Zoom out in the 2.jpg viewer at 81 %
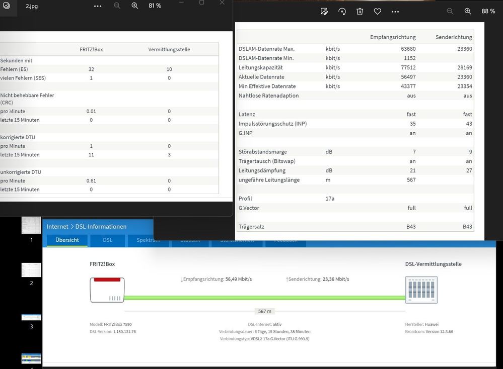Image resolution: width=503 pixels, height=369 pixels. click(x=117, y=6)
